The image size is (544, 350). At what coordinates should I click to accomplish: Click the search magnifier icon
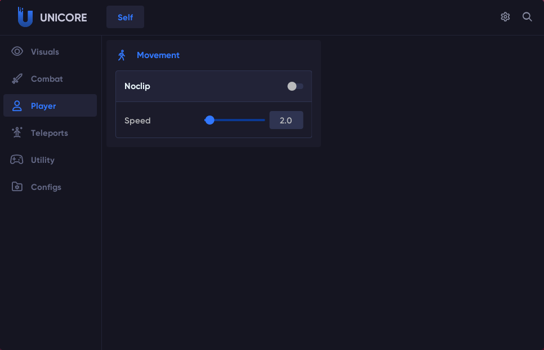click(527, 17)
